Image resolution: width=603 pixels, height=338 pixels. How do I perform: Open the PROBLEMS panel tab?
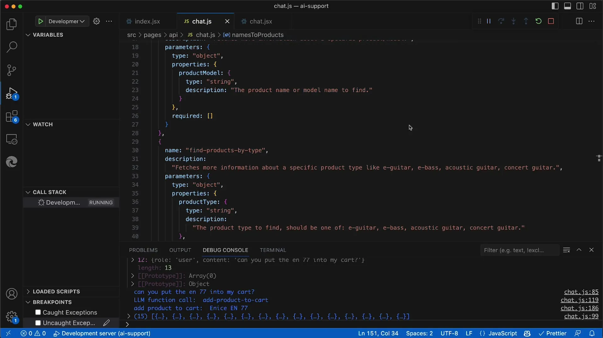click(143, 250)
